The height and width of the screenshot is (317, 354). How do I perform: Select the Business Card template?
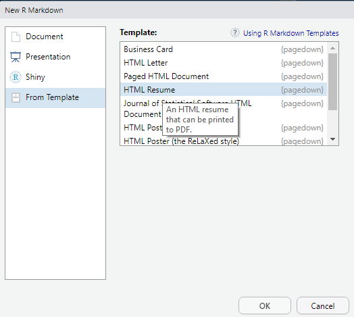224,49
